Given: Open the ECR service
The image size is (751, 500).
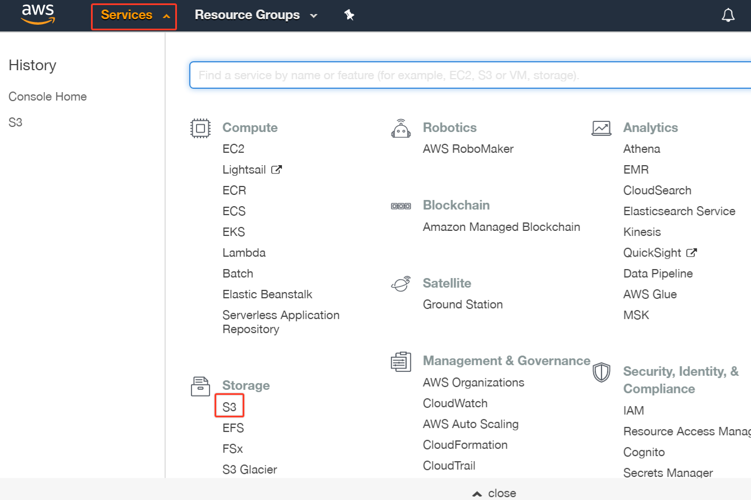Looking at the screenshot, I should [x=234, y=190].
